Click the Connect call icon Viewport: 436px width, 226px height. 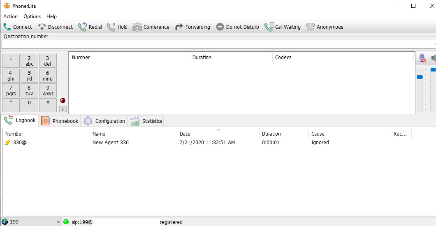pos(7,27)
